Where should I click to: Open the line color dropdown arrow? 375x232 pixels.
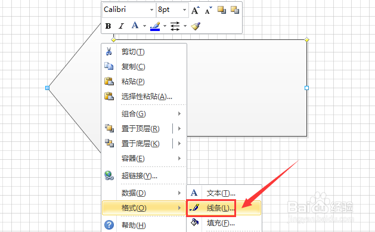point(165,26)
